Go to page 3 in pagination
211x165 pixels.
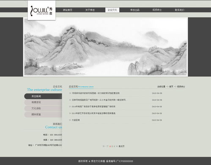[114, 146]
